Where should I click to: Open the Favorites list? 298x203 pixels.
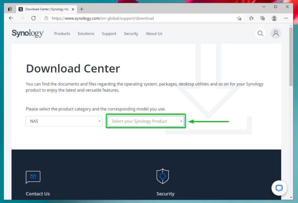pos(251,18)
